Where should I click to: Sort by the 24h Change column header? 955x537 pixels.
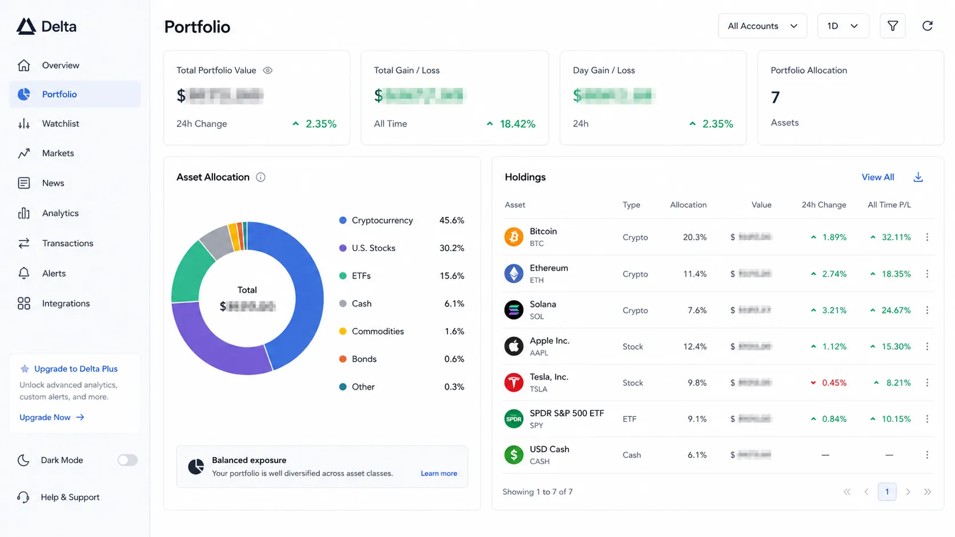[x=824, y=205]
